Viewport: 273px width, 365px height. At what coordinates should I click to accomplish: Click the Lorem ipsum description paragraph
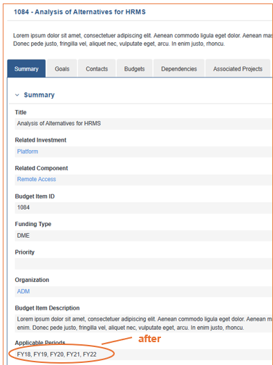pyautogui.click(x=143, y=39)
